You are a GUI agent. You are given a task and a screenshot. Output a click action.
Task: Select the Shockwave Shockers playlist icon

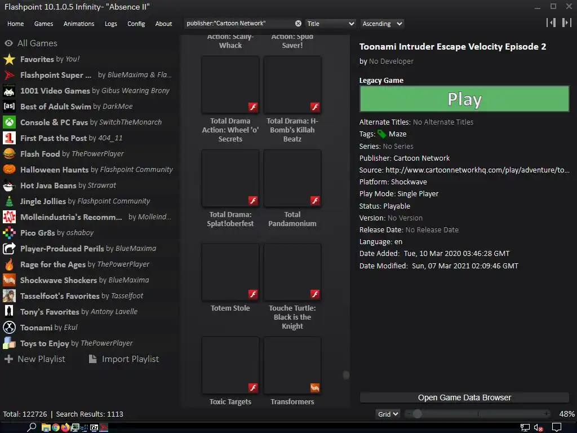pos(9,280)
